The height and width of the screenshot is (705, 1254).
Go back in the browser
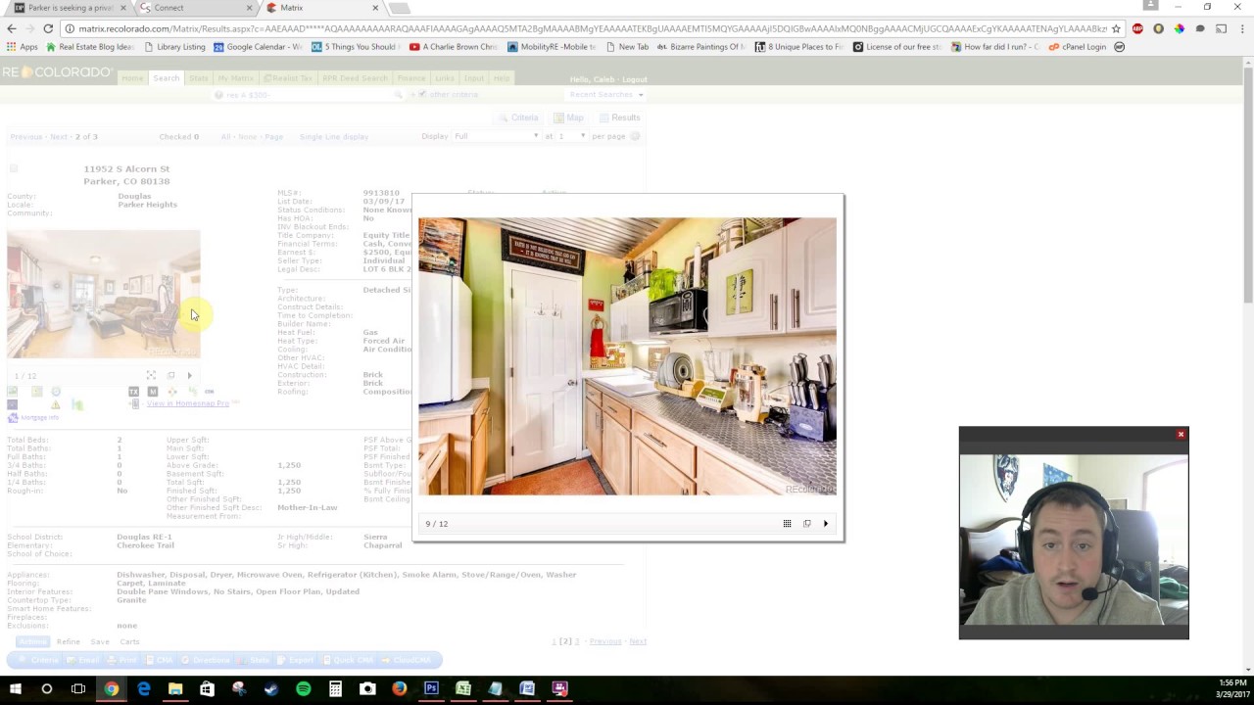point(12,28)
